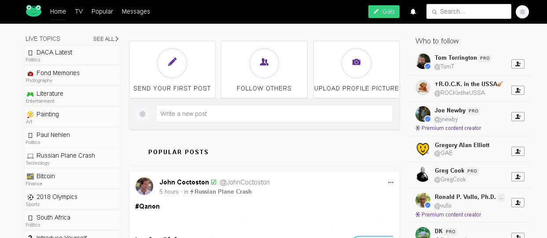
Task: Click the camera icon to upload picture
Action: pyautogui.click(x=356, y=62)
